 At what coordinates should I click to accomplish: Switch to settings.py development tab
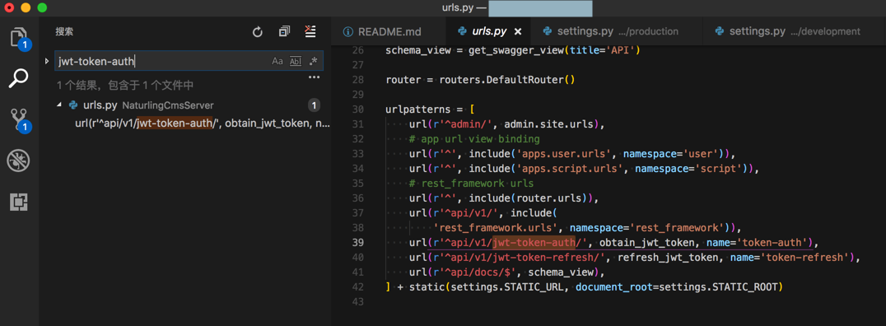coord(787,31)
